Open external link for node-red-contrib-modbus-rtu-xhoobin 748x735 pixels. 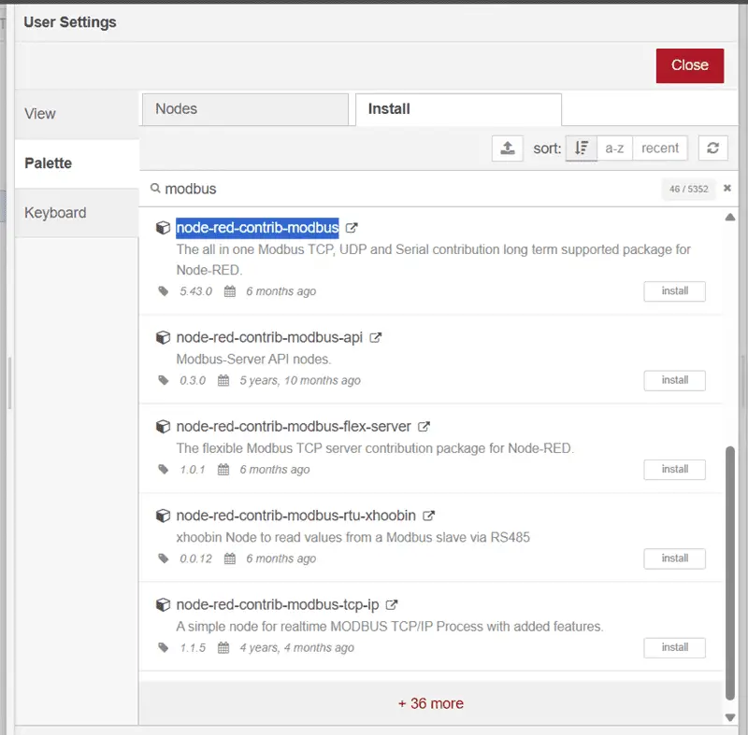(428, 516)
